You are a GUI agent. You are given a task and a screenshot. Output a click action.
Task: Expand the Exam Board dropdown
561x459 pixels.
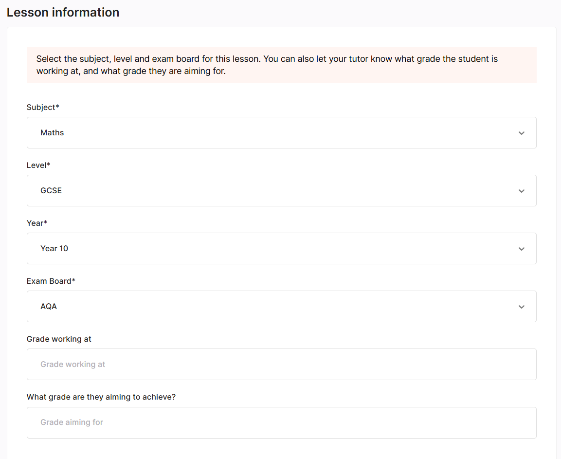point(281,306)
